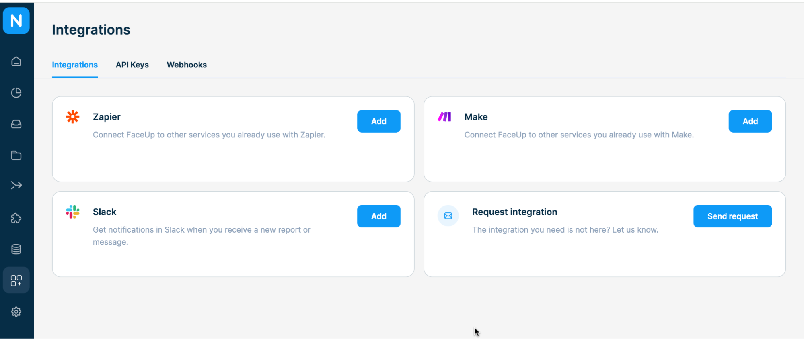Viewport: 804px width, 339px height.
Task: Open the inbox tray icon
Action: click(x=16, y=124)
